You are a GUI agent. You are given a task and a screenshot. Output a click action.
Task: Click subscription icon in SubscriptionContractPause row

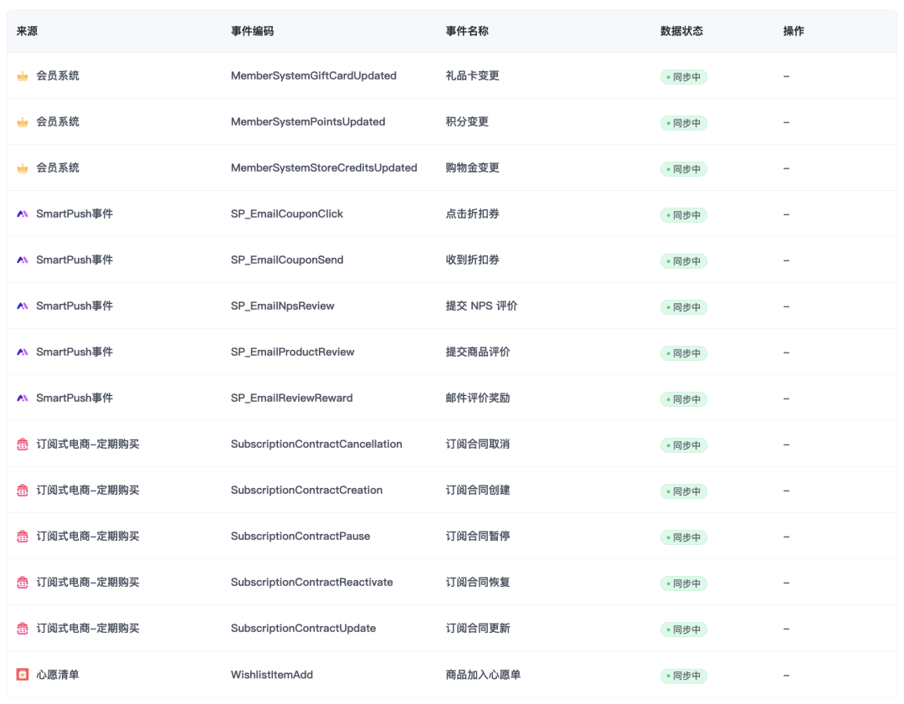tap(23, 537)
